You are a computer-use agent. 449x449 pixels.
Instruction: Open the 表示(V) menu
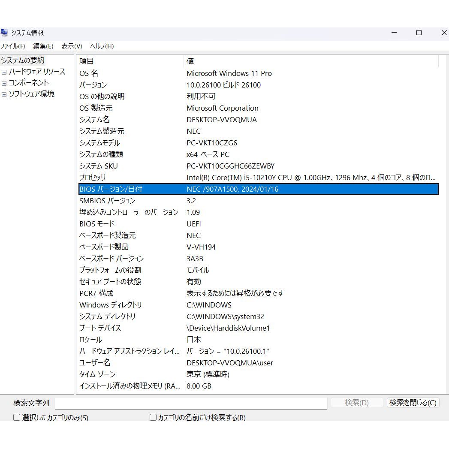[x=72, y=46]
